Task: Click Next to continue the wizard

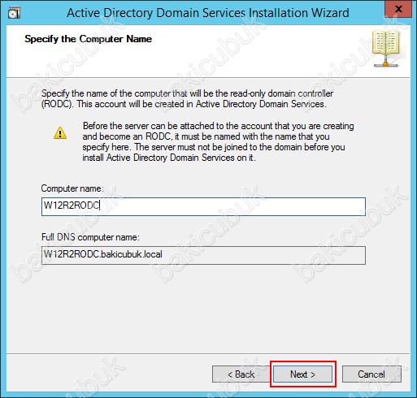Action: [302, 374]
